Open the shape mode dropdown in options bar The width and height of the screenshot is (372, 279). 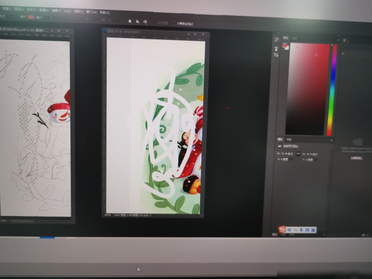point(7,16)
